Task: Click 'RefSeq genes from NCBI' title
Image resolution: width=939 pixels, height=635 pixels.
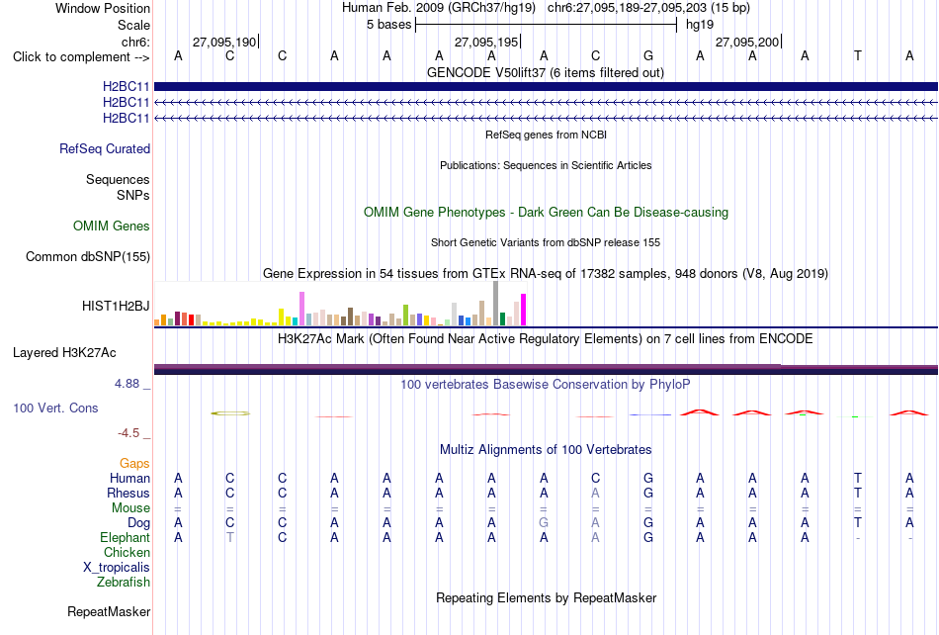Action: click(546, 135)
